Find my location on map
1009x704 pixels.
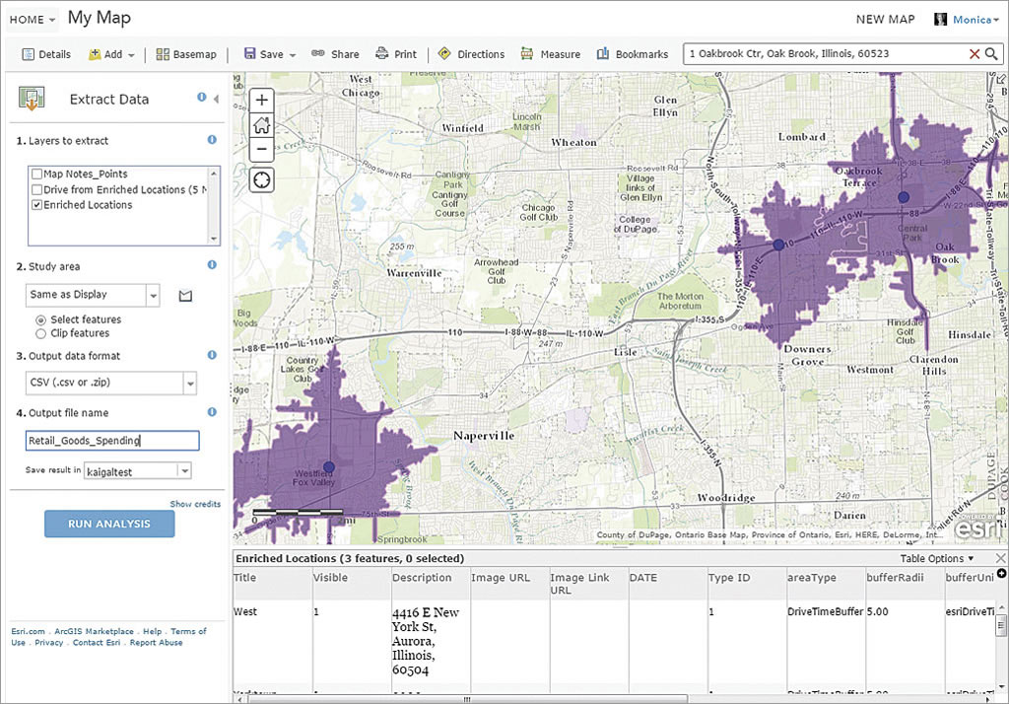261,180
